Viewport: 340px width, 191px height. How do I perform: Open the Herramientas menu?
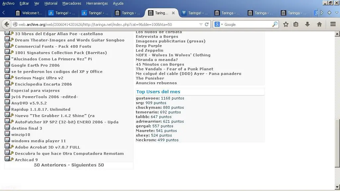[97, 3]
